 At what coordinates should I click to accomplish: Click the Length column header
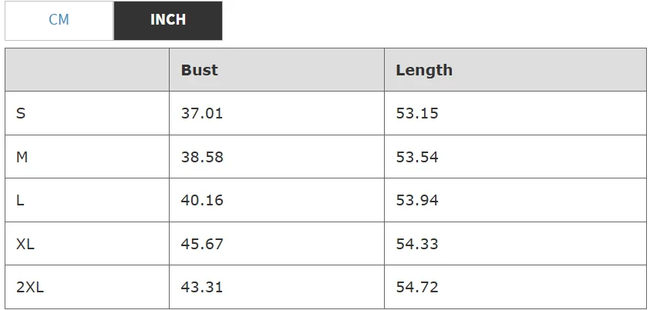pos(424,70)
